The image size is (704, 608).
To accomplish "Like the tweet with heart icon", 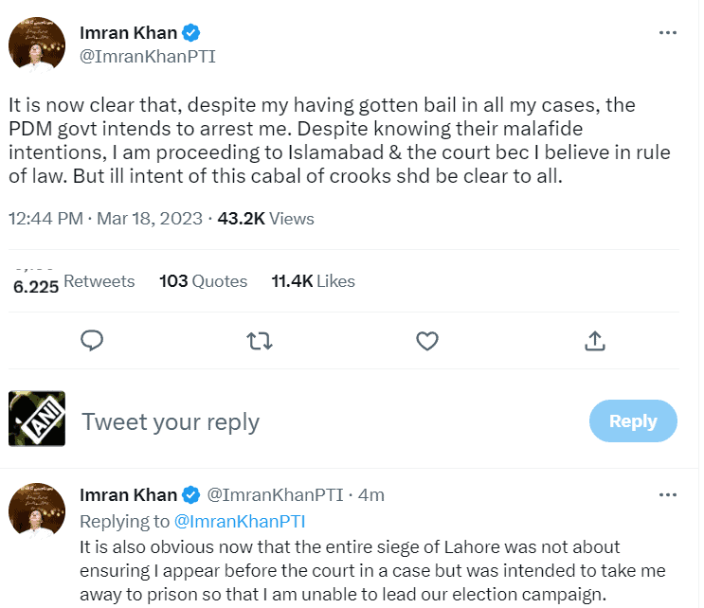I will pyautogui.click(x=427, y=339).
